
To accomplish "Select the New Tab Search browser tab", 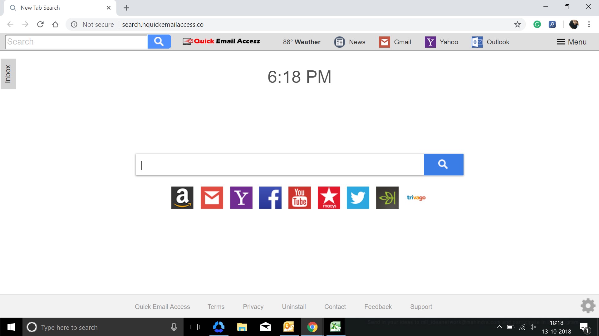I will pyautogui.click(x=56, y=7).
